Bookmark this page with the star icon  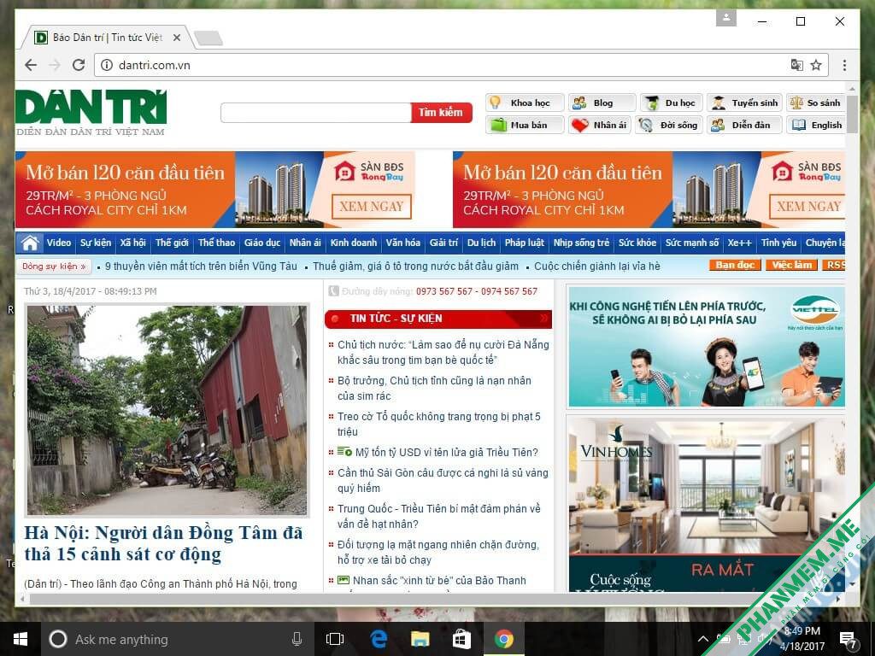[816, 65]
